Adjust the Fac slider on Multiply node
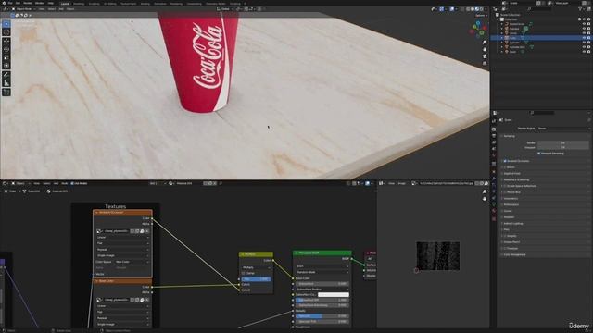 coord(256,279)
